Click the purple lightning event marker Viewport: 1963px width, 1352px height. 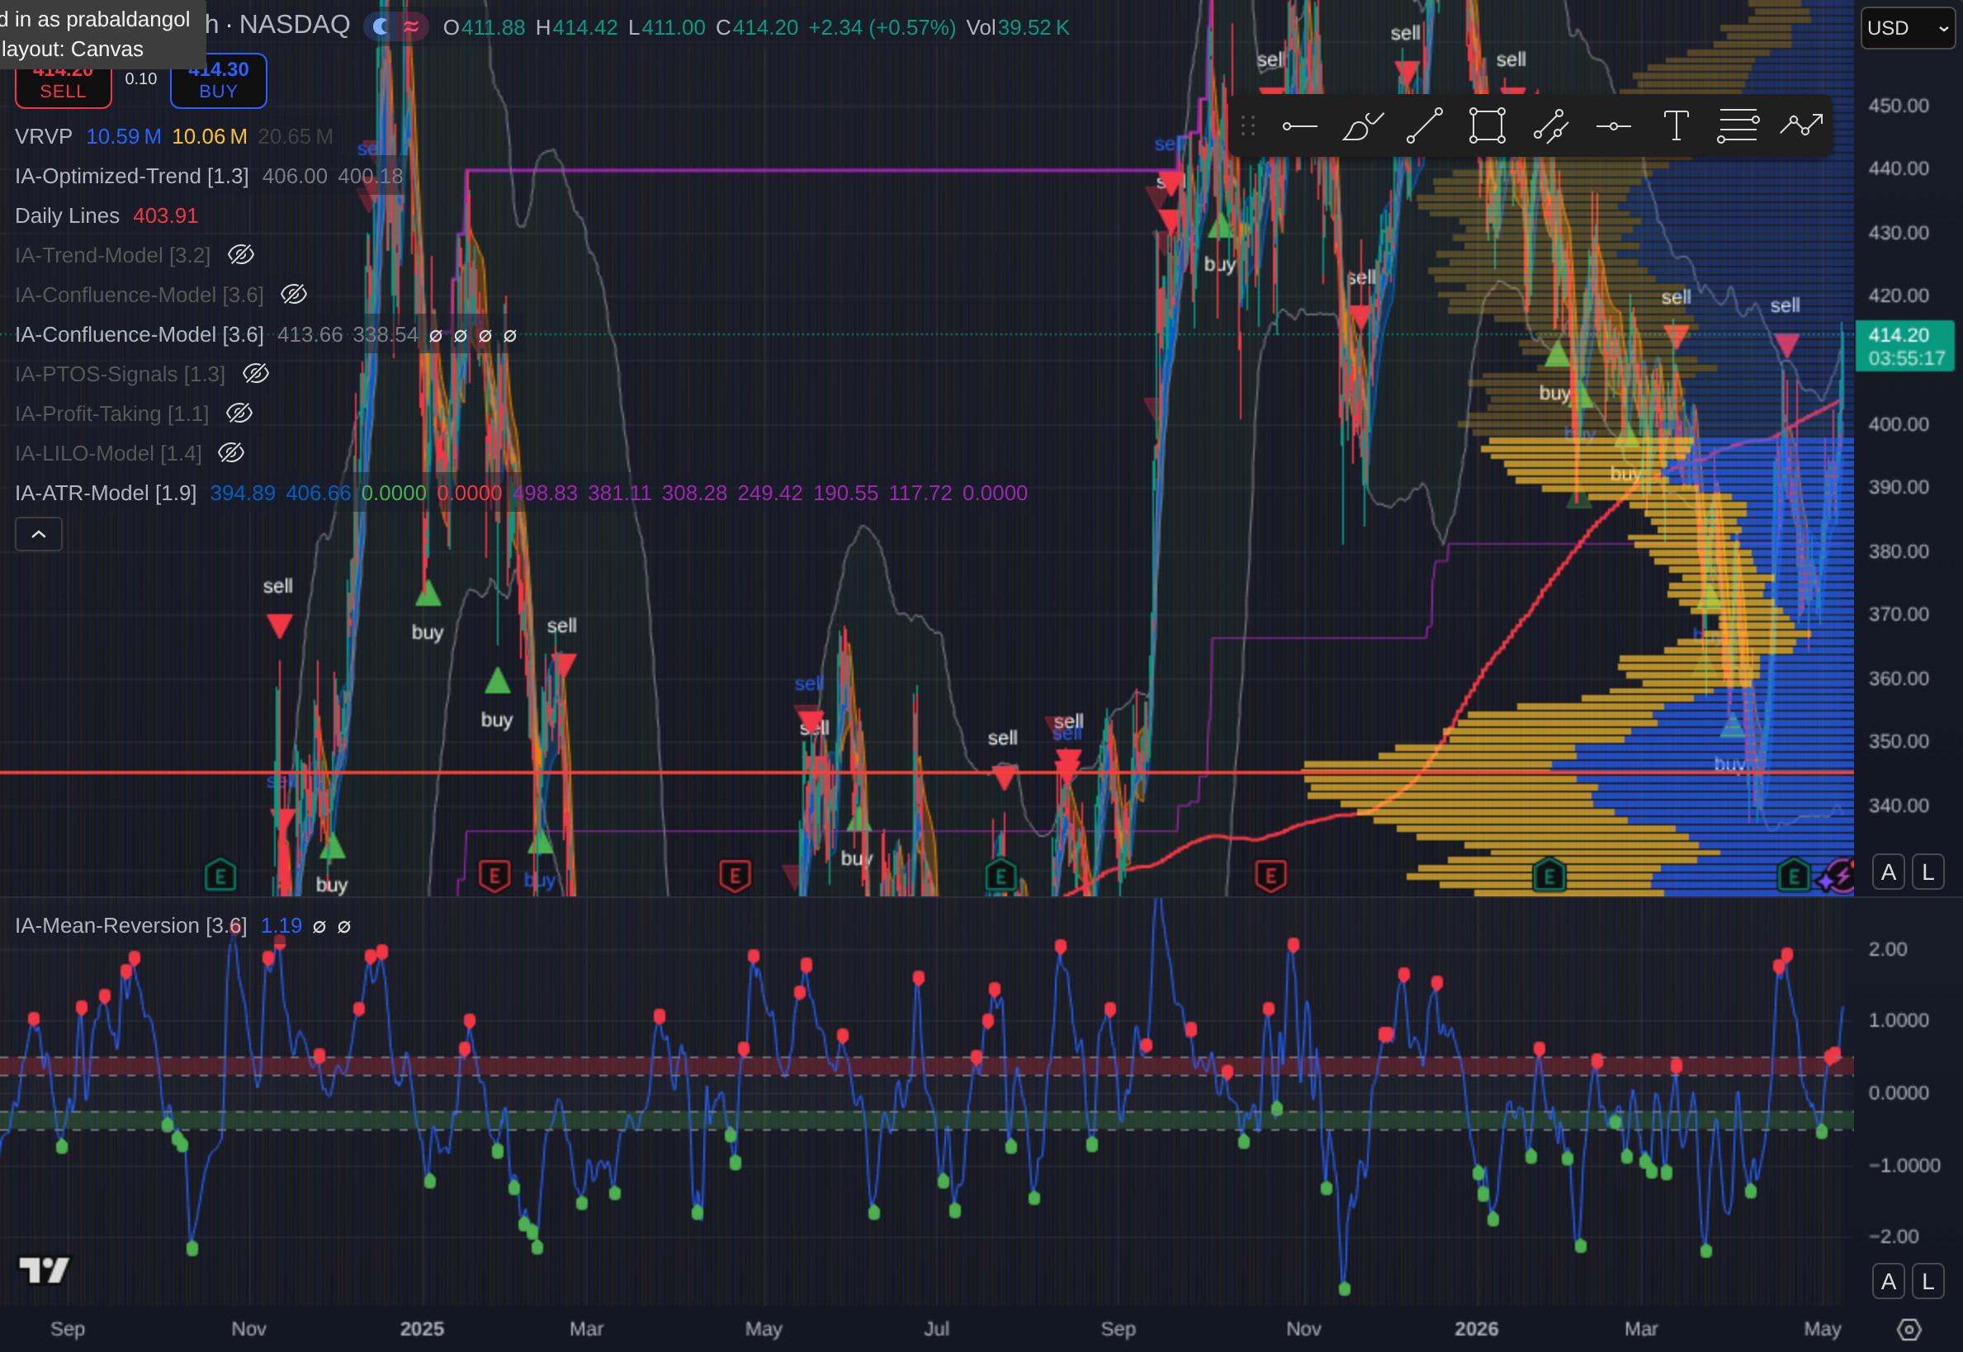(x=1841, y=875)
